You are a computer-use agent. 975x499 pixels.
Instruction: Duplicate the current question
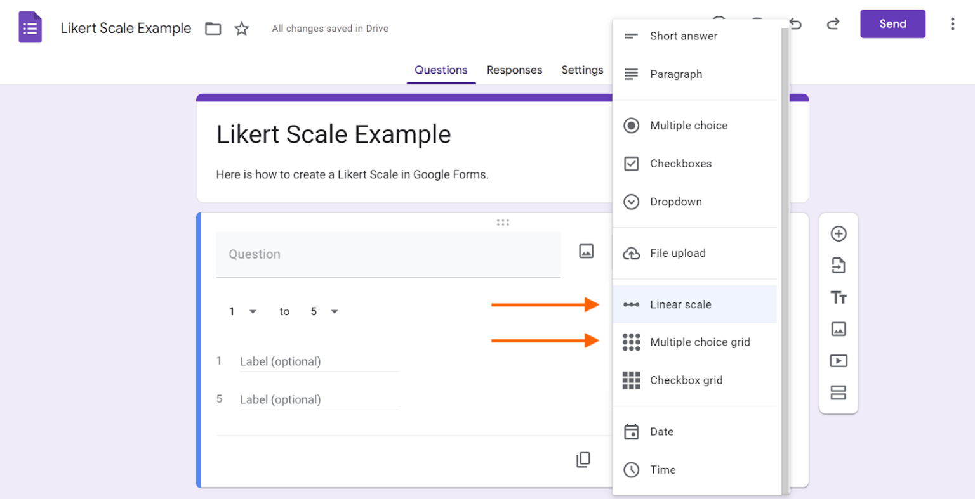pos(583,460)
